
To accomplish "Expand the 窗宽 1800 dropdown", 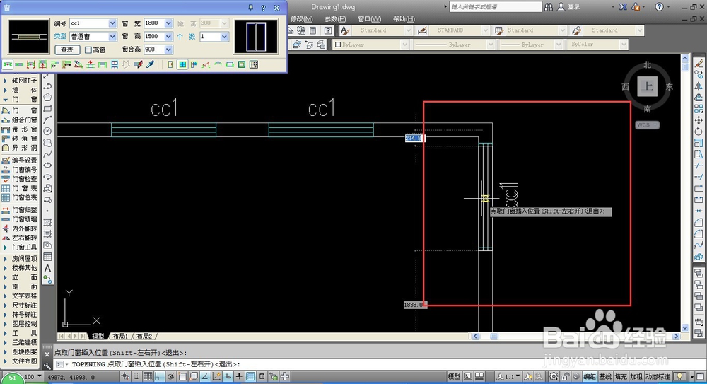I will pos(168,23).
